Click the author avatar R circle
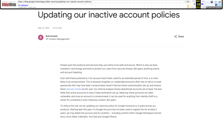Image resolution: width=223 pixels, height=120 pixels. click(x=41, y=37)
